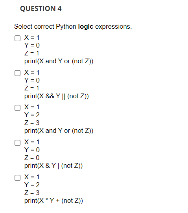Click the word Python in the instructions
Viewport: 188px width, 213px height.
[x=66, y=27]
